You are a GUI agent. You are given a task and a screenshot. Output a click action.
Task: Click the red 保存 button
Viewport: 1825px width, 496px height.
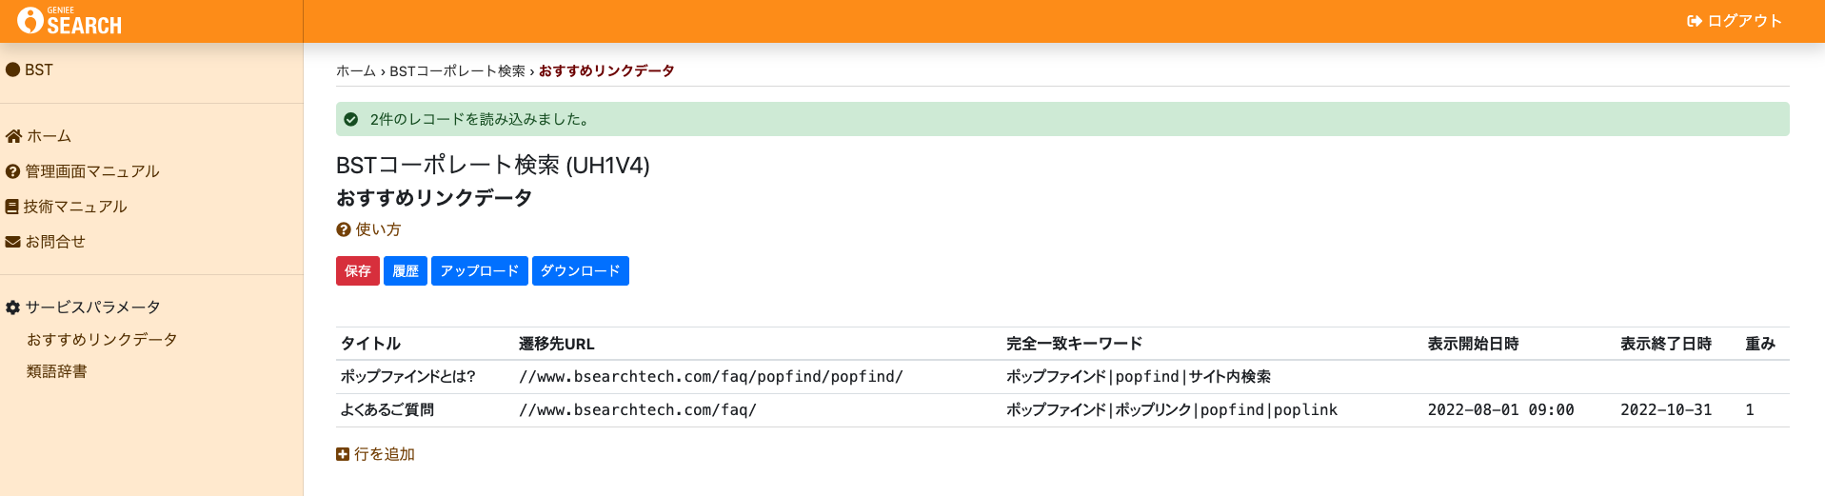tap(358, 271)
